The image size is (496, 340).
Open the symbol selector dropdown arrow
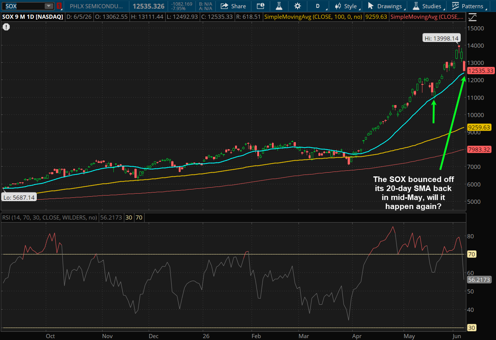tap(49, 6)
